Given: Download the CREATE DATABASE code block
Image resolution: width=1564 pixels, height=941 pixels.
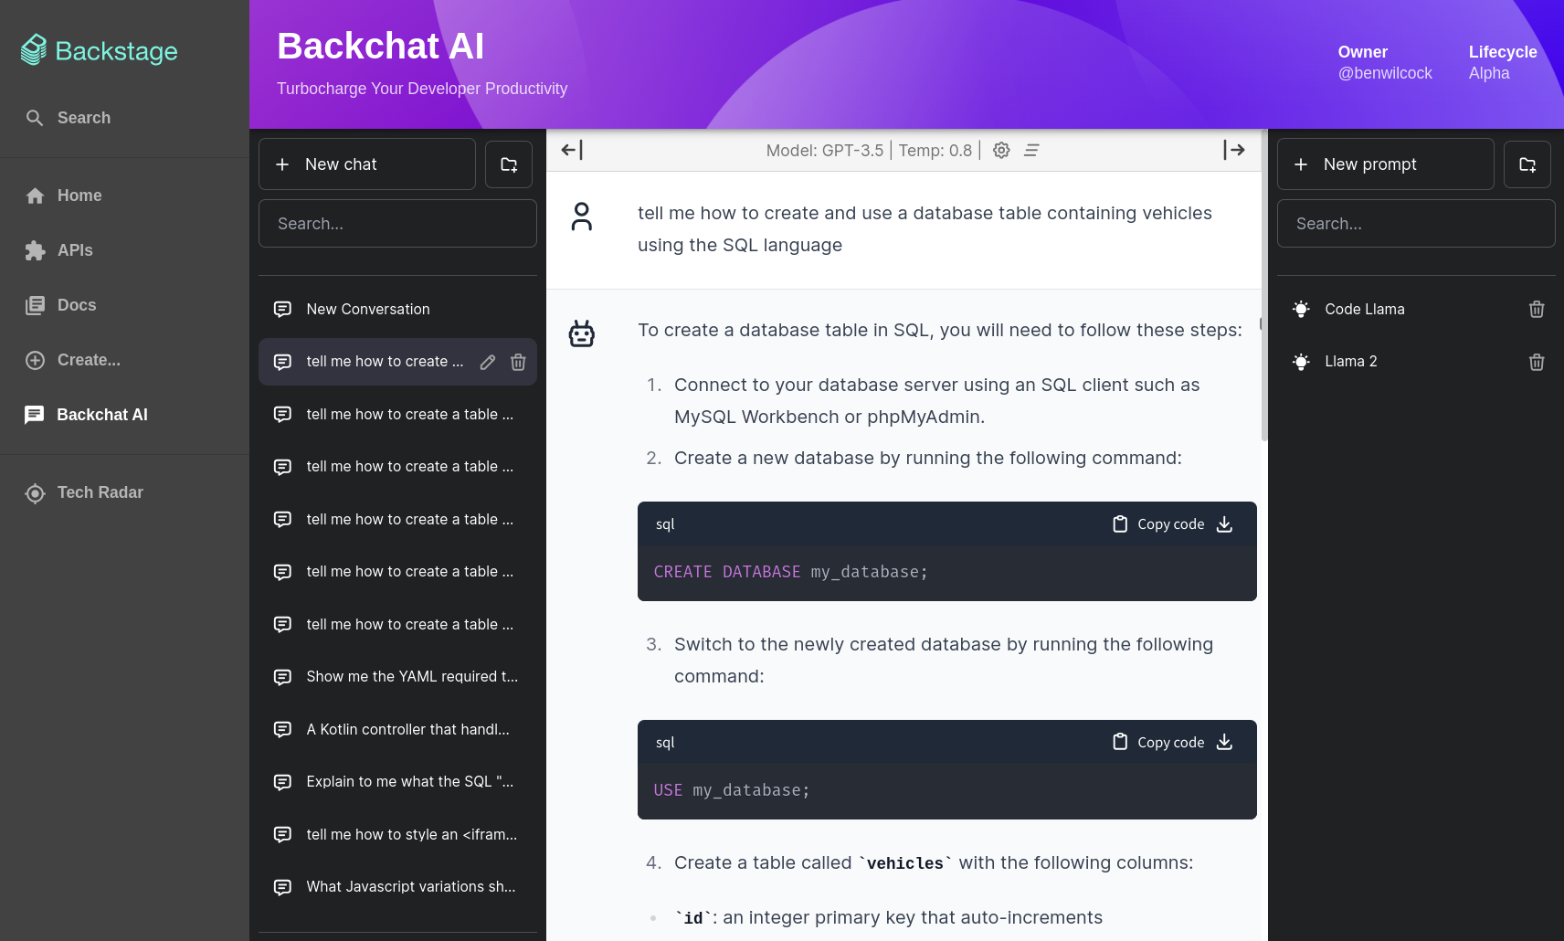Looking at the screenshot, I should coord(1225,524).
